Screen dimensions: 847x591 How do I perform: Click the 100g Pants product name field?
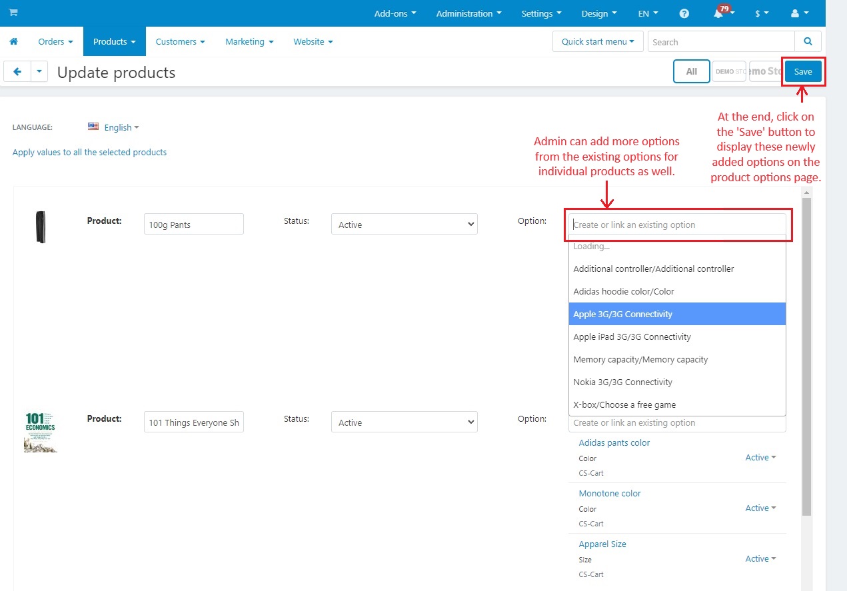(x=194, y=224)
